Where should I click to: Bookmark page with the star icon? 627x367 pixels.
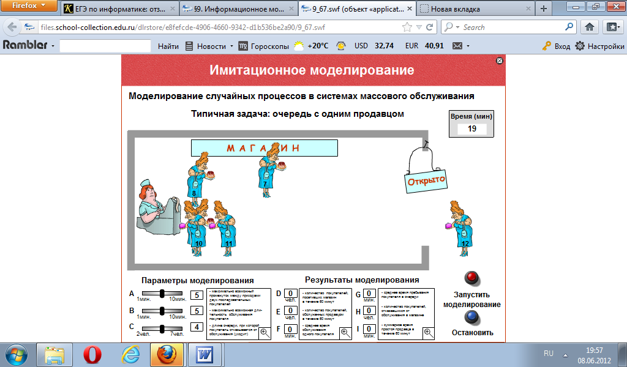[407, 27]
